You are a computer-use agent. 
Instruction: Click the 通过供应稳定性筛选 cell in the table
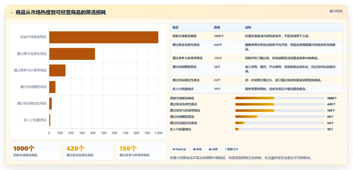coord(186,80)
